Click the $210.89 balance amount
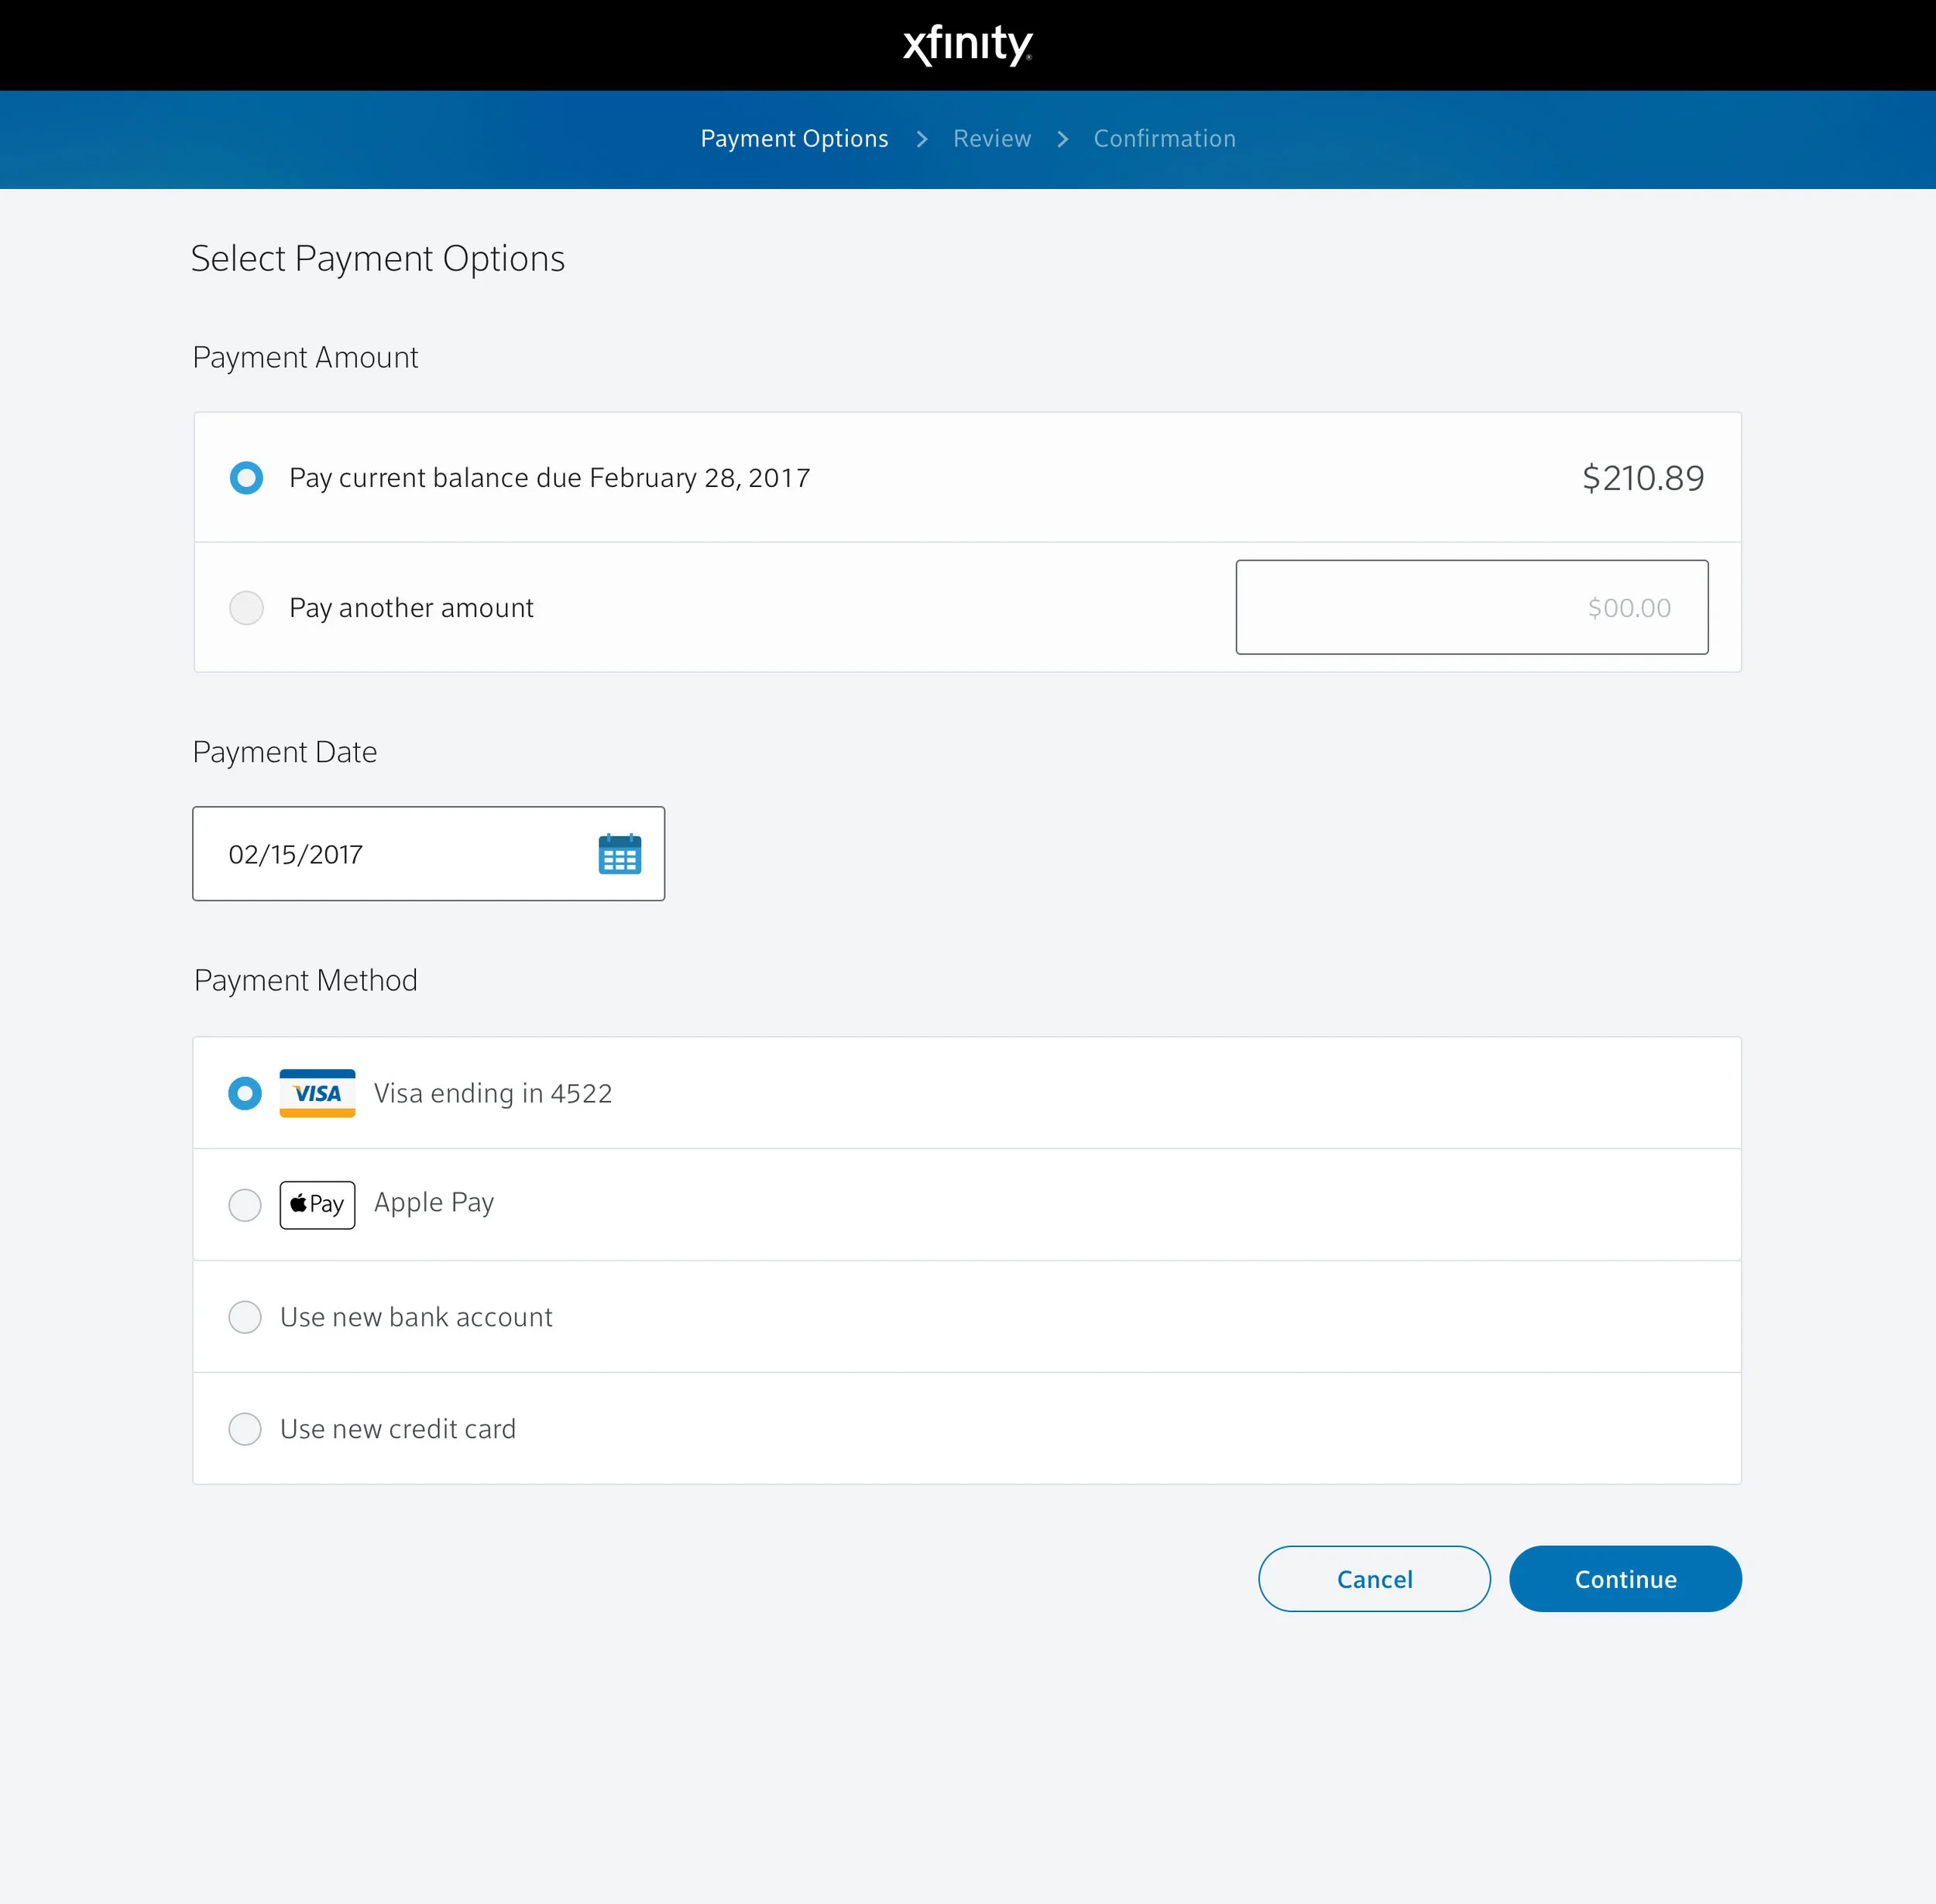 (1642, 478)
